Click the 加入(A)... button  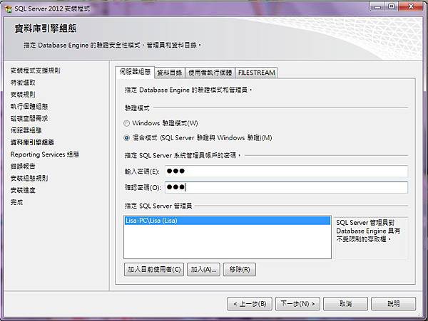click(203, 270)
